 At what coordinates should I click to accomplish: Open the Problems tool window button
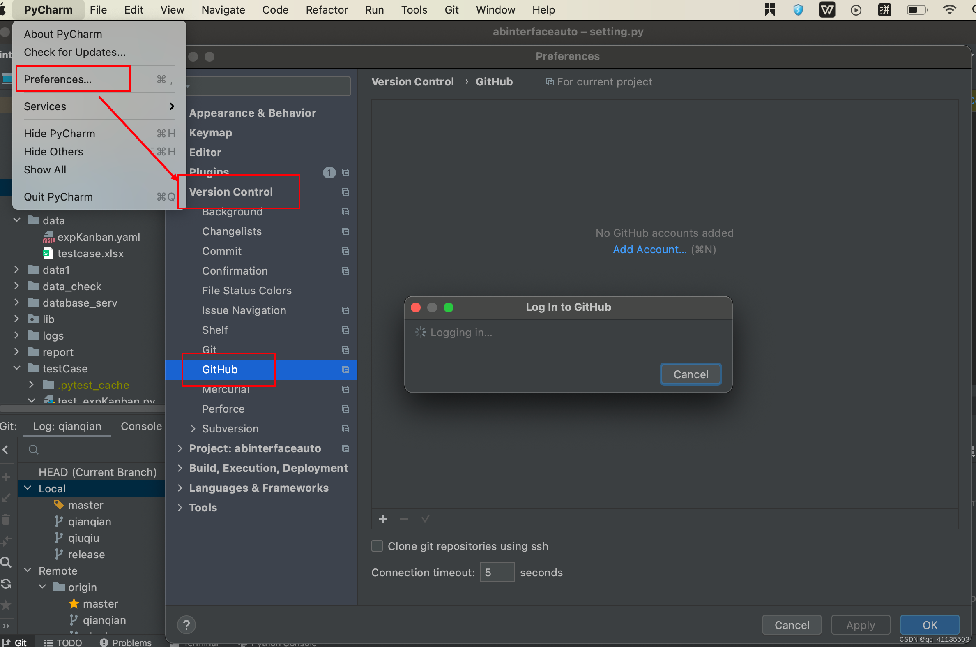point(126,642)
